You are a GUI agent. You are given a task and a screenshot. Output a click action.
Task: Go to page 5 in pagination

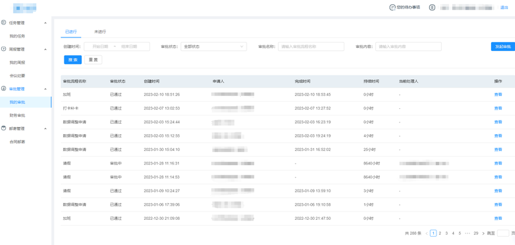(x=460, y=233)
